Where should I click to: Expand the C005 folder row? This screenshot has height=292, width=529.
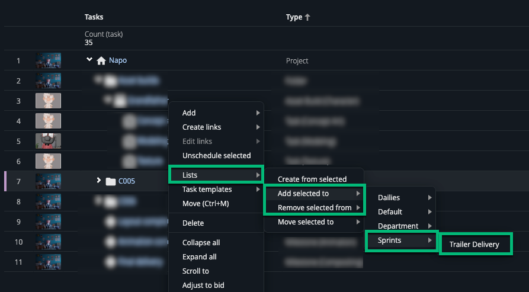99,180
